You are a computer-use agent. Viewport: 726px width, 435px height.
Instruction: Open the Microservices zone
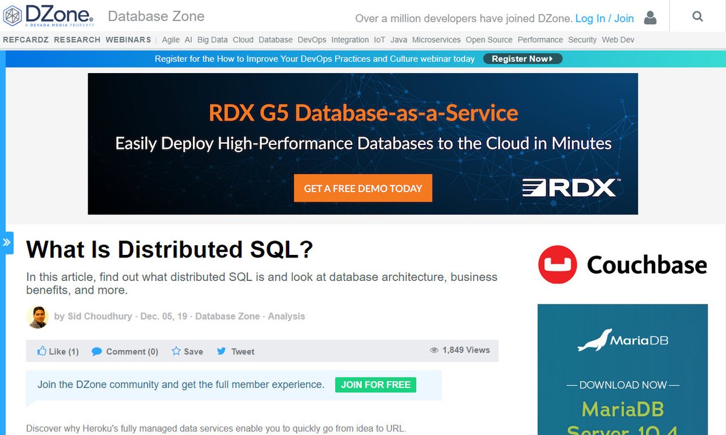pos(436,40)
